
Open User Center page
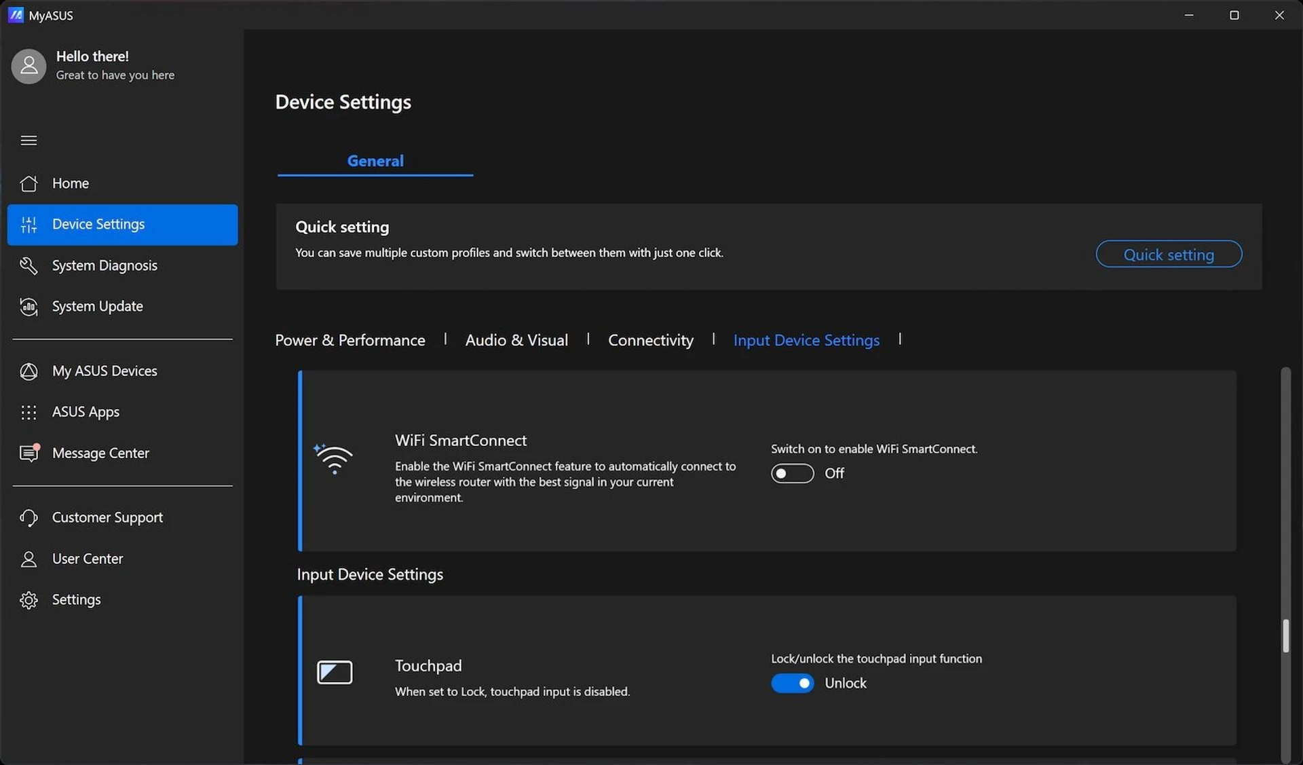coord(122,559)
